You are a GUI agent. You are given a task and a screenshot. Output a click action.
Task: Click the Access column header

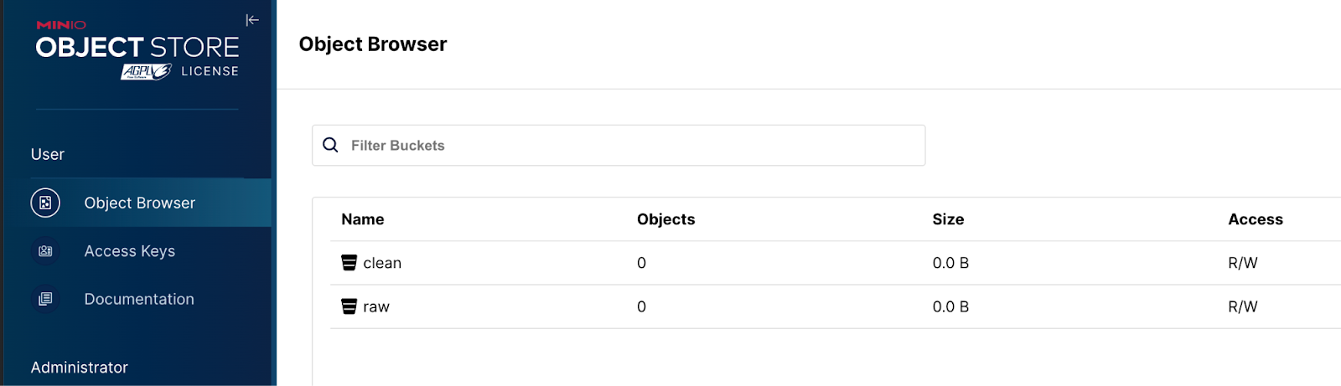(1255, 219)
